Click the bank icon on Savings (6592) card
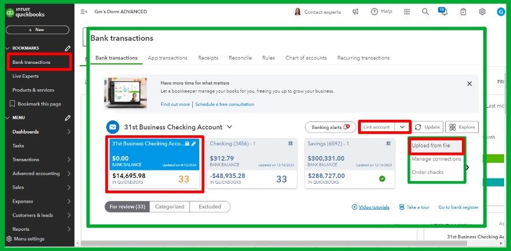This screenshot has width=511, height=251. (x=388, y=143)
